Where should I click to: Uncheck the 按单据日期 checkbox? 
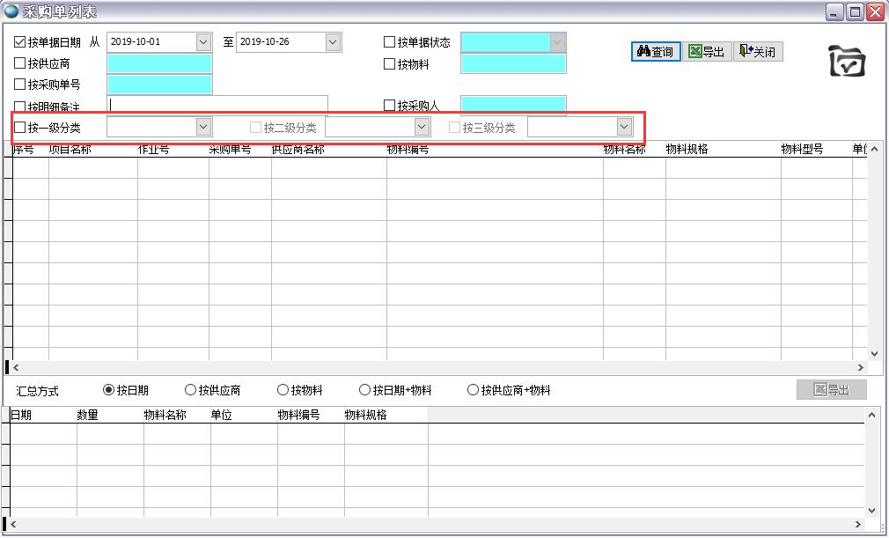coord(20,42)
